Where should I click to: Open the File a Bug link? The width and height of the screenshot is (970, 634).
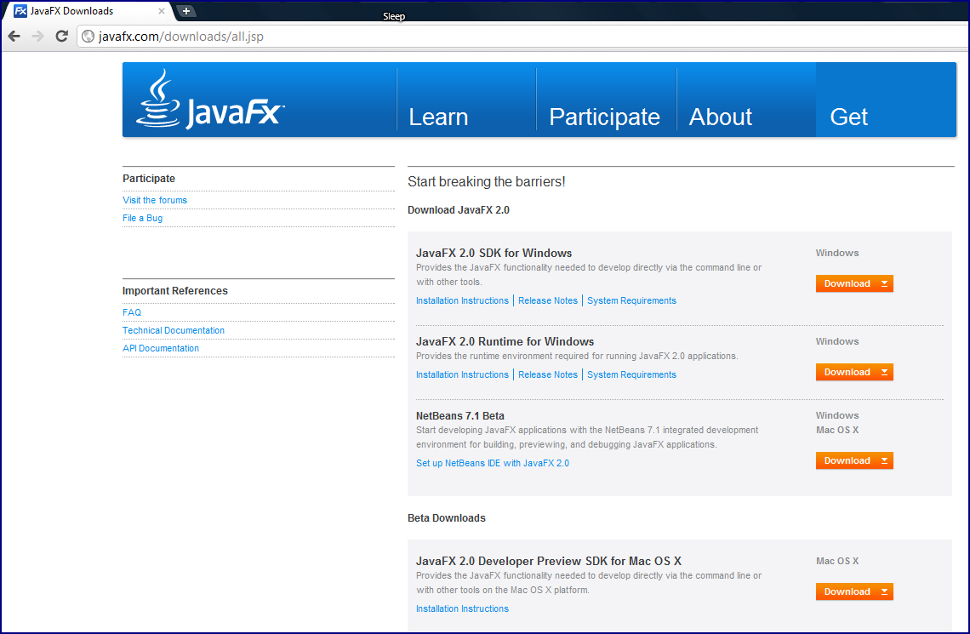point(142,219)
